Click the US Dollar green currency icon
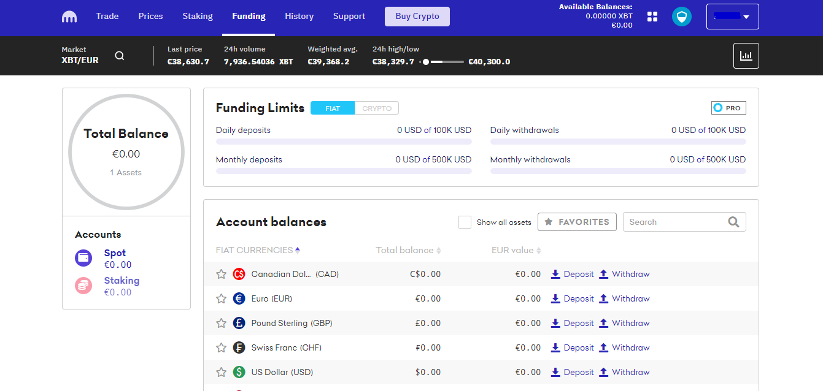The height and width of the screenshot is (391, 823). (239, 372)
